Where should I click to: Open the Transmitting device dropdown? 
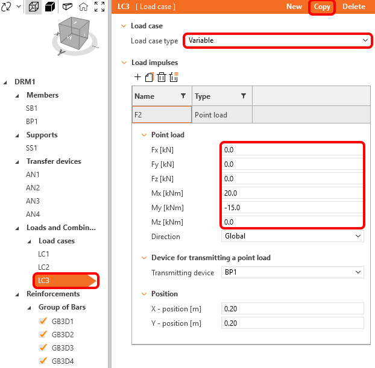(292, 273)
